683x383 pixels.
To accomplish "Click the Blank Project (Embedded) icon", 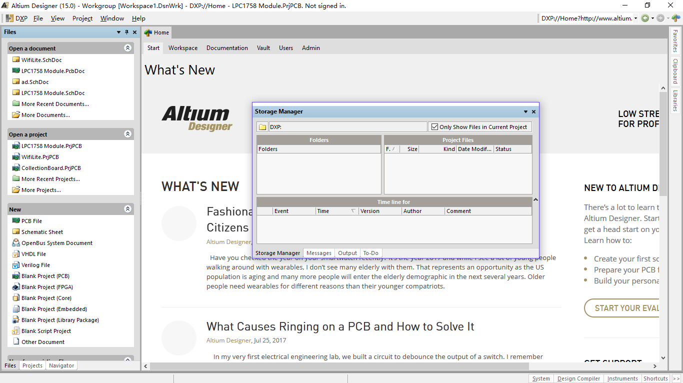I will pos(16,309).
